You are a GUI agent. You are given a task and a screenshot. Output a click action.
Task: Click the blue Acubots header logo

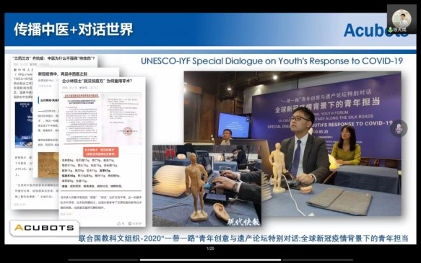(x=376, y=30)
